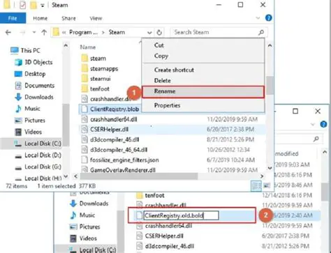Screen dimensions: 331x253
Task: Select CSERHelper.dll in back window
Action: 164,236
